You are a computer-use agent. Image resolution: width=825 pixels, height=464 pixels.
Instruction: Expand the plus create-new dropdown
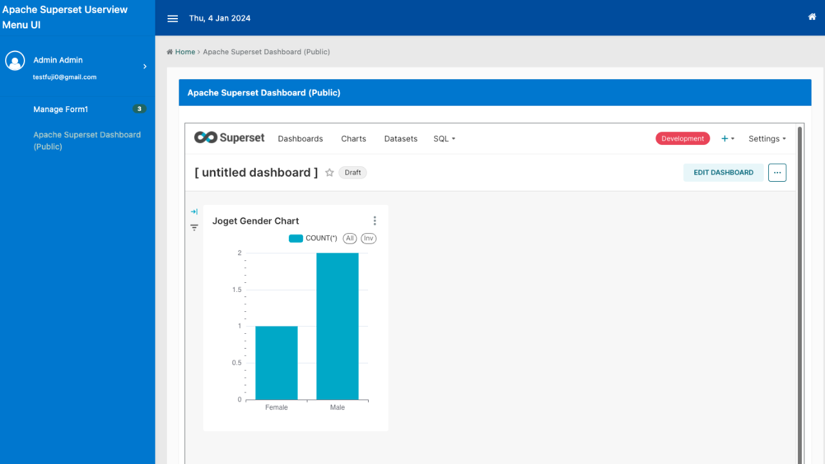click(x=728, y=139)
